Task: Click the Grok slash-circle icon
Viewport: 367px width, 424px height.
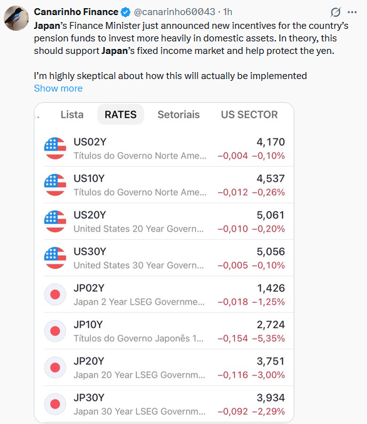Action: [x=336, y=12]
